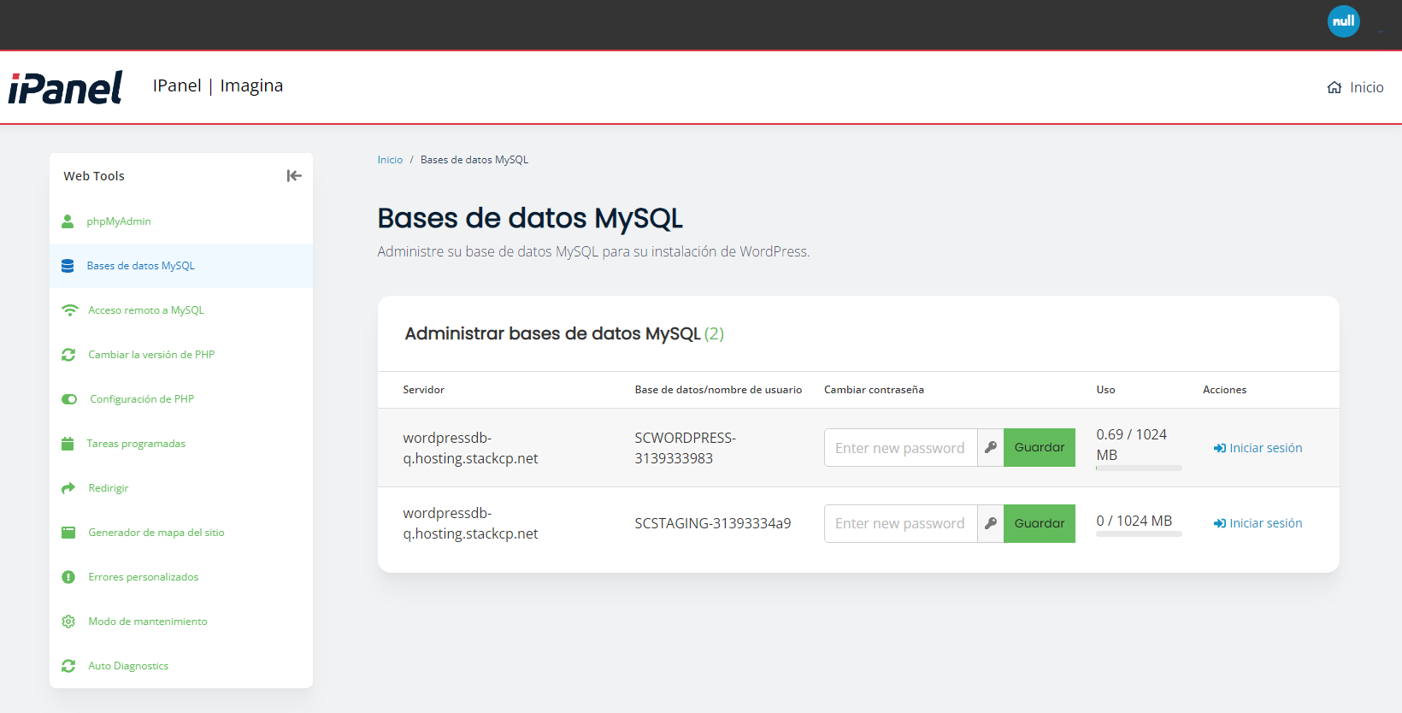Click Iniciar sesión for SCSTAGING database
The image size is (1402, 713).
(1258, 523)
